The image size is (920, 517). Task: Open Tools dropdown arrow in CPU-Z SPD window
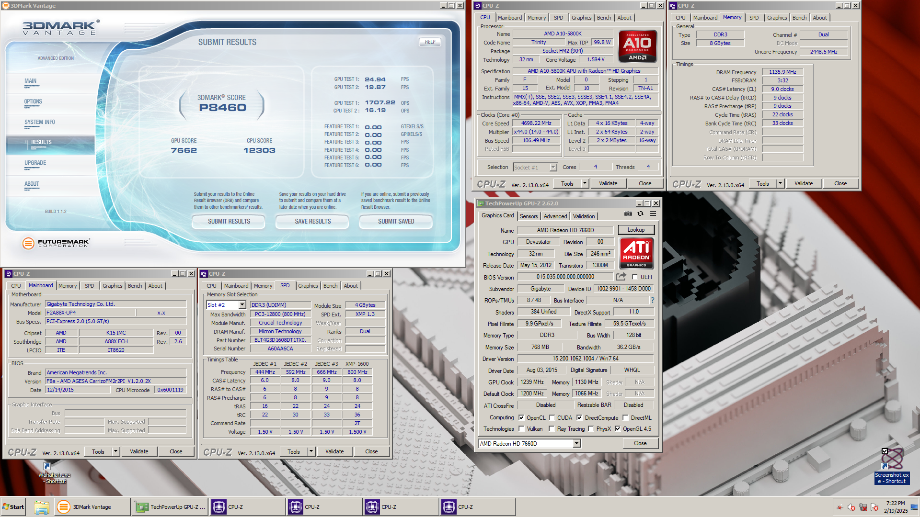tap(311, 451)
